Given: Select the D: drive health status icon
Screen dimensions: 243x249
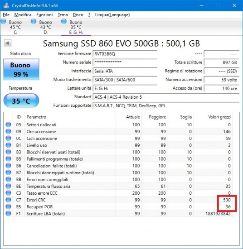Looking at the screenshot, I should tap(34, 21).
